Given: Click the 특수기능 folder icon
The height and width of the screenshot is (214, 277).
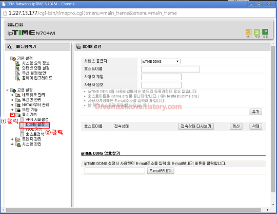Looking at the screenshot, I should pos(18,115).
